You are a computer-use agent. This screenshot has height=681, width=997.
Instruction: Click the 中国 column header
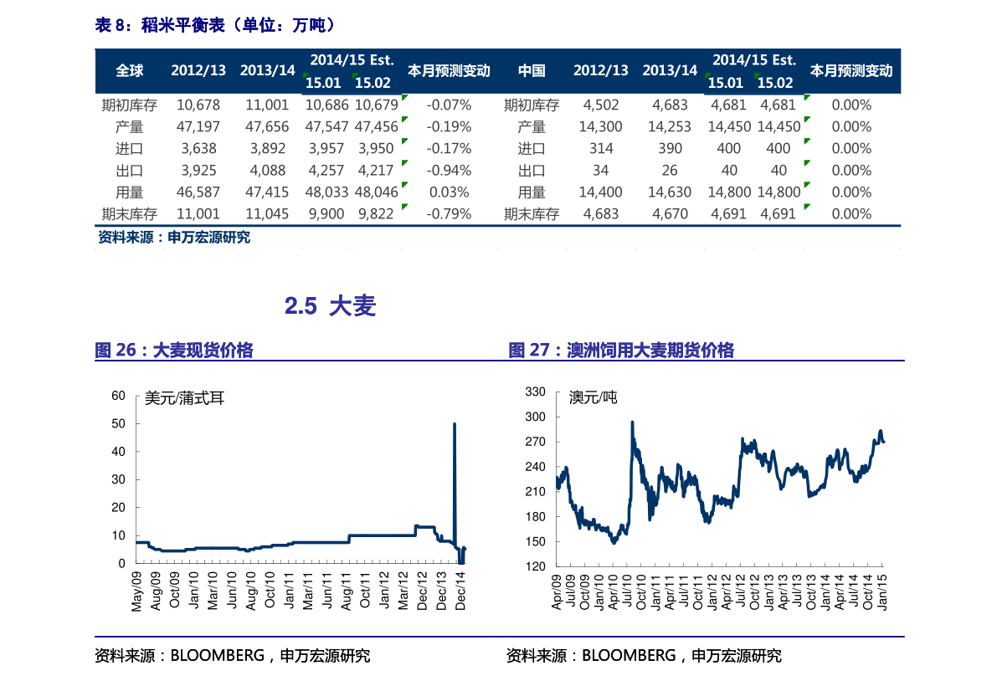click(x=532, y=71)
